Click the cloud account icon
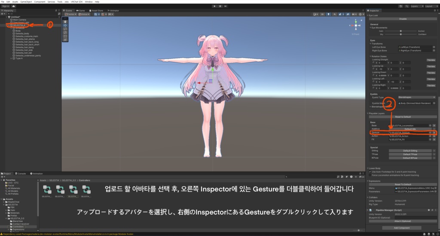The height and width of the screenshot is (236, 440). point(13,6)
